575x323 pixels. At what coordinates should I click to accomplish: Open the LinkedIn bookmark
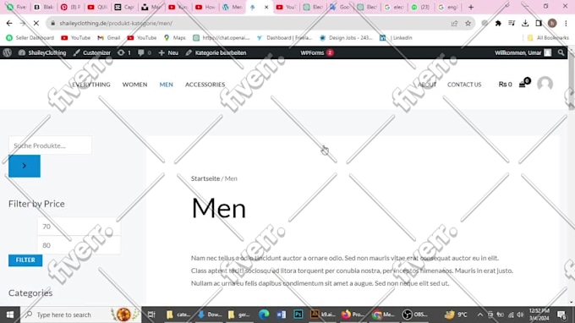pyautogui.click(x=396, y=37)
